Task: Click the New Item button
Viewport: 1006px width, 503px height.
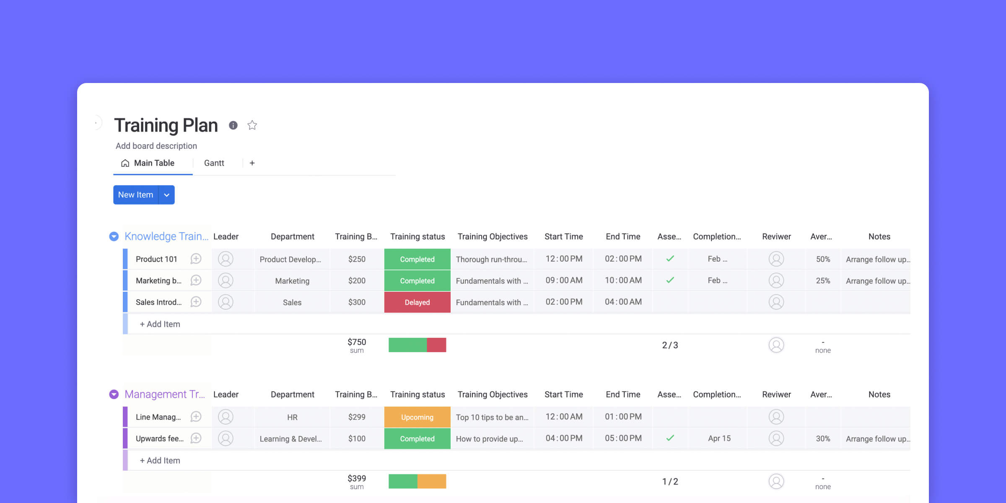Action: pyautogui.click(x=135, y=194)
